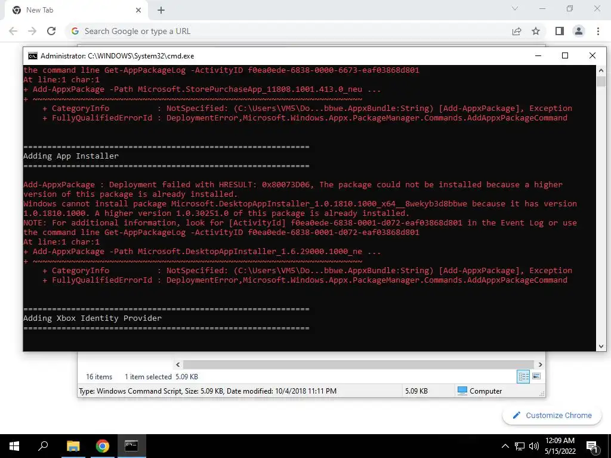Open Chrome three-dot menu

pos(598,31)
